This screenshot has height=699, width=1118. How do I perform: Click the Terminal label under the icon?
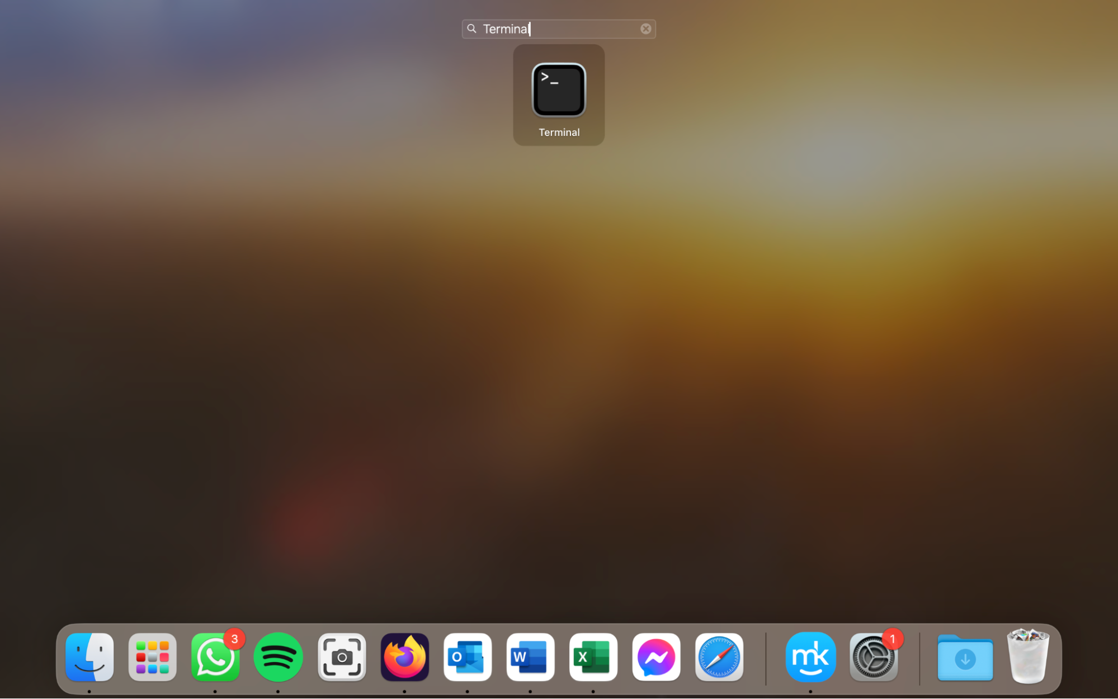coord(559,133)
